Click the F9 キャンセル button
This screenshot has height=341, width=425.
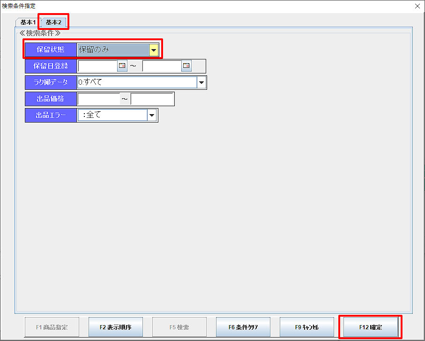tap(307, 327)
